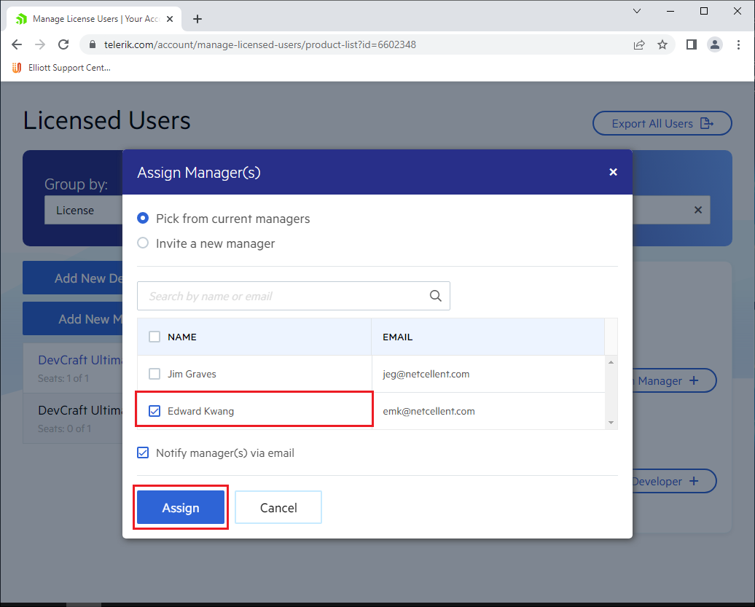This screenshot has height=607, width=755.
Task: Clear the Group by filter field
Action: [x=698, y=210]
